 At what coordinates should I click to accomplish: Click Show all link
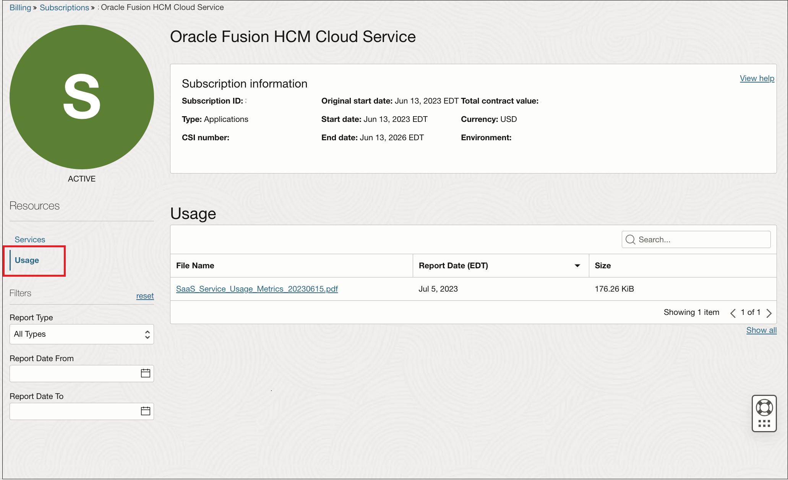tap(761, 330)
